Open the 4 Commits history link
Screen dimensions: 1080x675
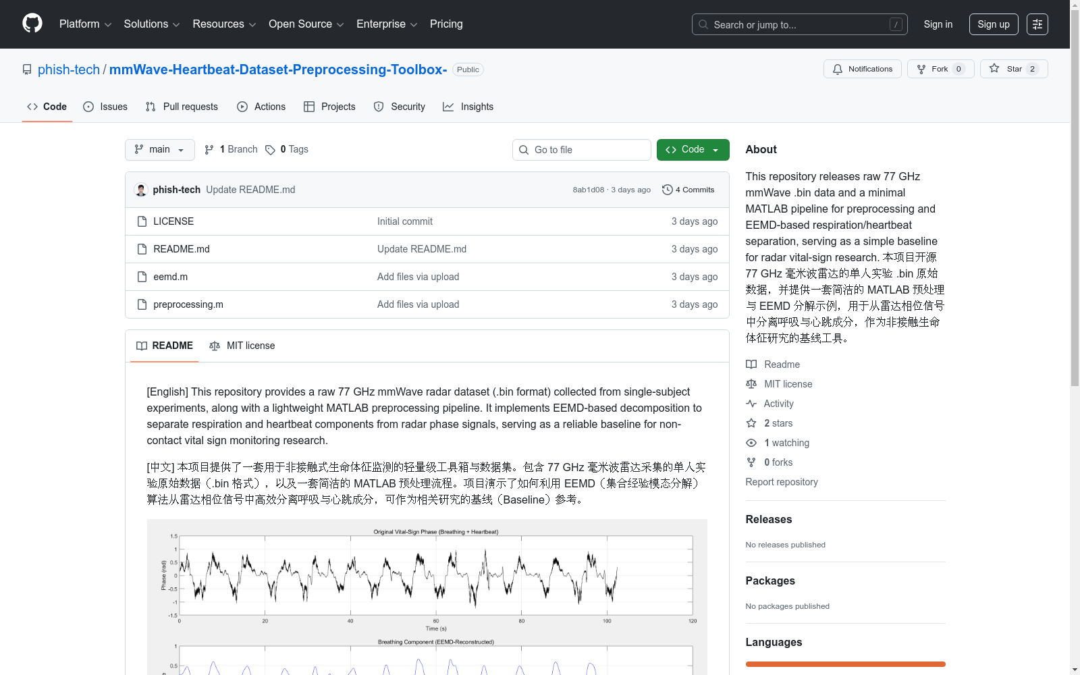click(x=688, y=190)
